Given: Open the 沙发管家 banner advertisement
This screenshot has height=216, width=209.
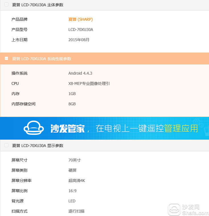Looking at the screenshot, I should [x=104, y=128].
